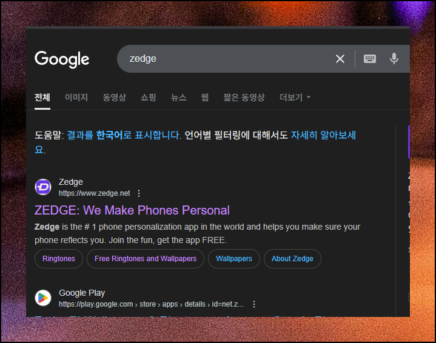Screen dimensions: 436x343
Task: Click Free Ringtones and Wallpapers chip
Action: [146, 259]
